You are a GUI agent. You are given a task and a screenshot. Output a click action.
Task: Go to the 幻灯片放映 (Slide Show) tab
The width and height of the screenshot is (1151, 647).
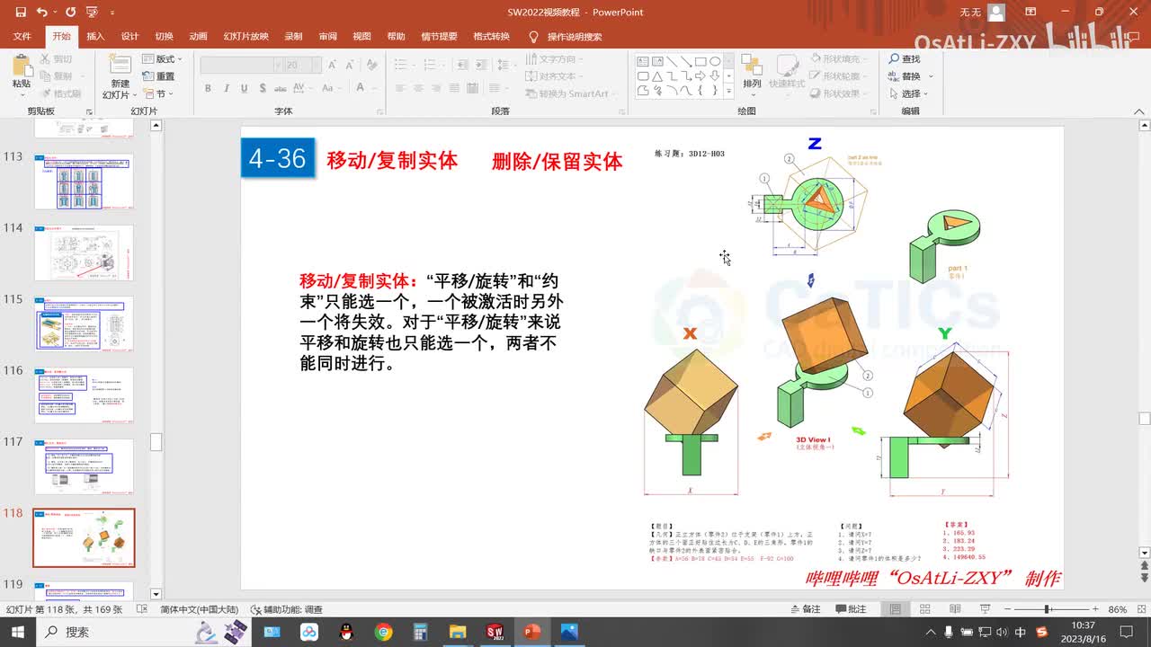click(246, 36)
